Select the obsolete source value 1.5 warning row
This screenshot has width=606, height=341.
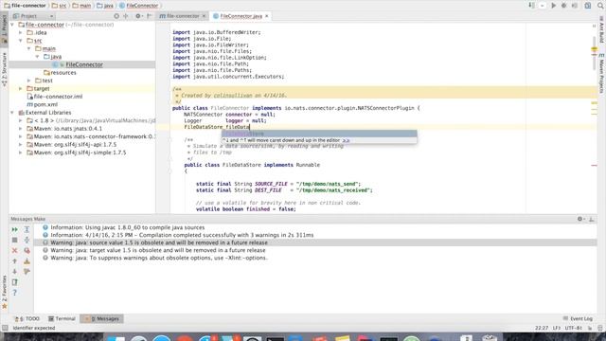coord(315,242)
